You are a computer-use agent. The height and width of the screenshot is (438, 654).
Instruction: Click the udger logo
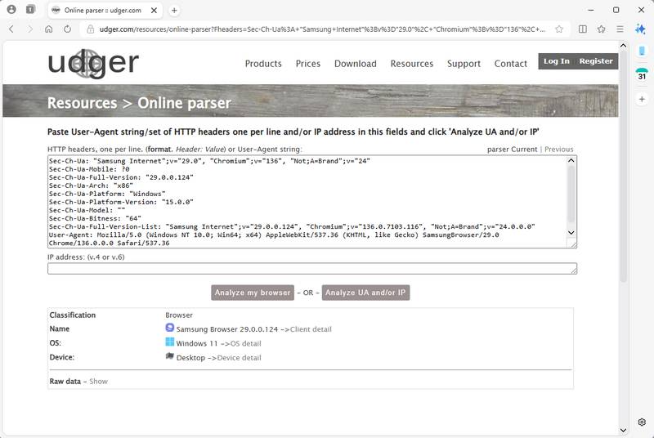[x=92, y=63]
